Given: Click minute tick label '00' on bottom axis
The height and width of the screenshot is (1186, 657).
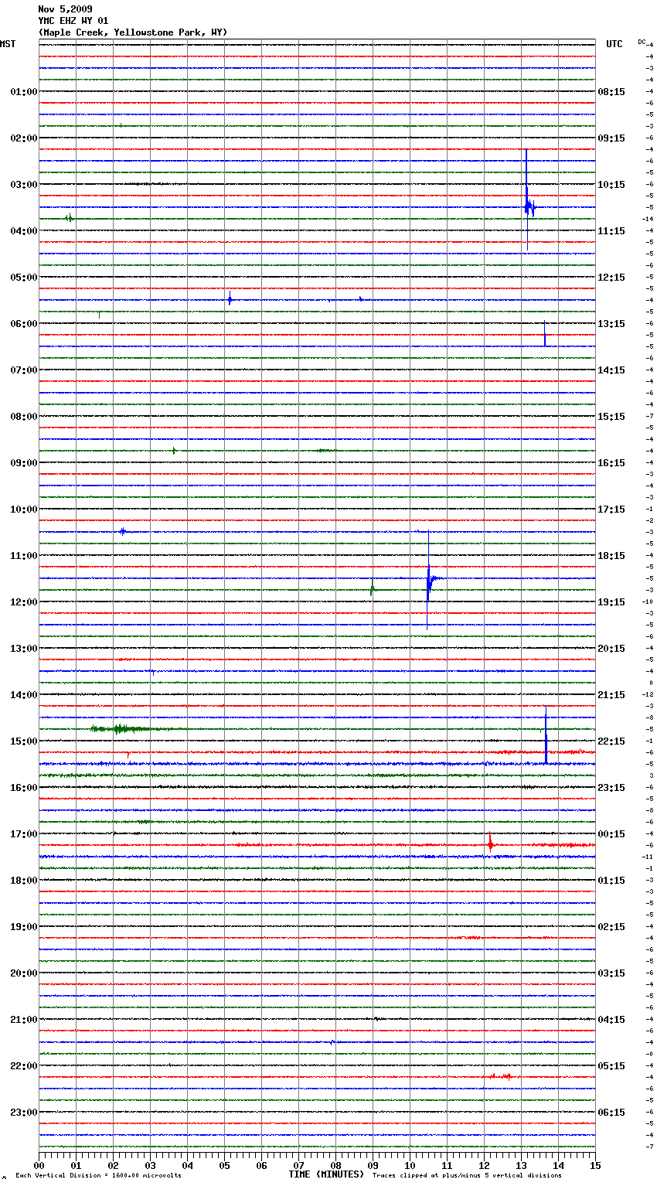Looking at the screenshot, I should click(x=39, y=1165).
